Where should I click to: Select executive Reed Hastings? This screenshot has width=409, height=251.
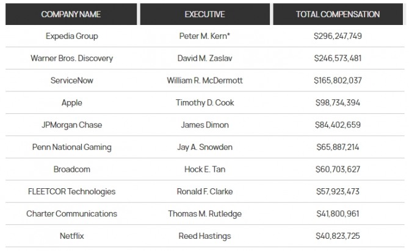tap(204, 236)
